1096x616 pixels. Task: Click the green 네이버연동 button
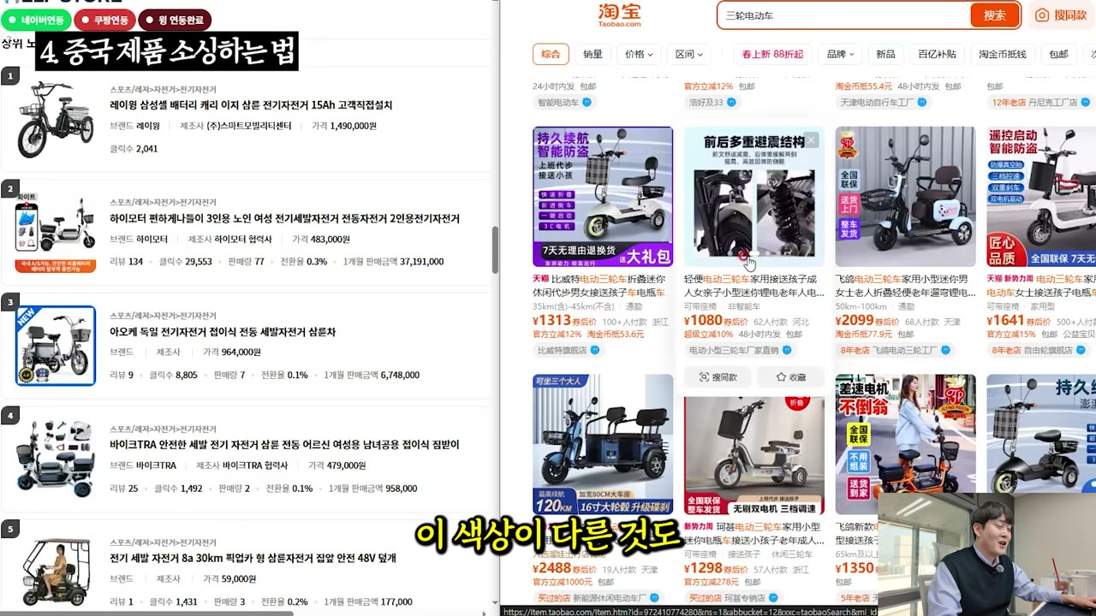coord(35,20)
